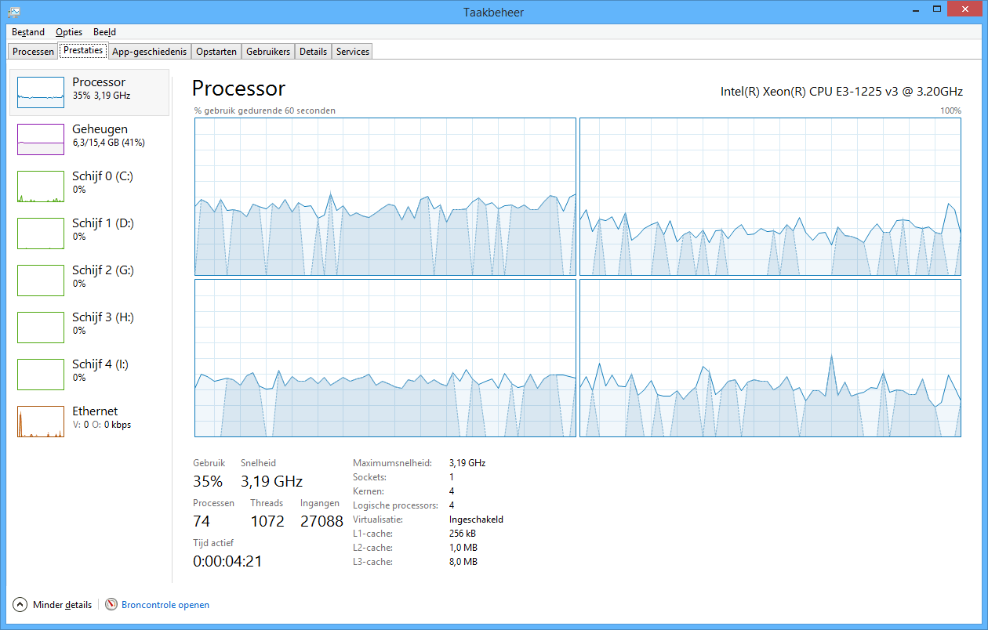This screenshot has width=988, height=630.
Task: Click the Processor mini graph thumbnail
Action: (x=41, y=92)
